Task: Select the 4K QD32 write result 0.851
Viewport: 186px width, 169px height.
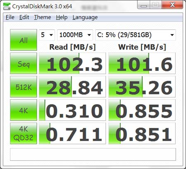Action: pos(142,133)
